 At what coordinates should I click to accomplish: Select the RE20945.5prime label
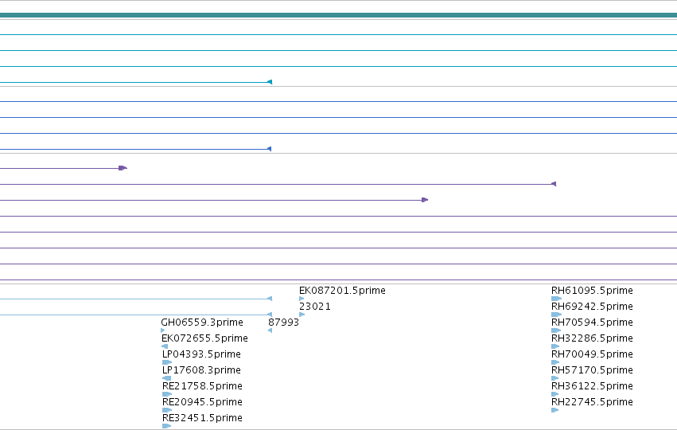tap(202, 402)
